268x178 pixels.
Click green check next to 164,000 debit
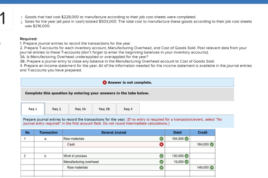(187, 139)
